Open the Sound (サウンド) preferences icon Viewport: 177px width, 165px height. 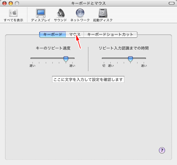tap(60, 15)
